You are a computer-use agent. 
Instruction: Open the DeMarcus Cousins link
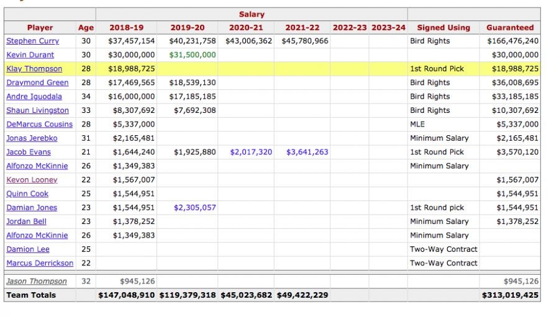point(39,124)
